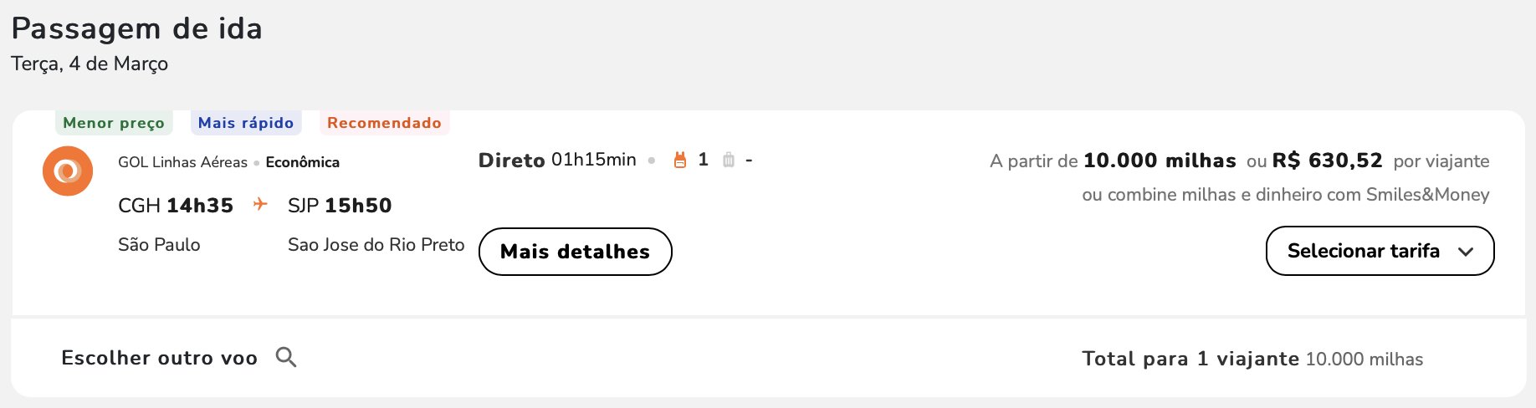Image resolution: width=1536 pixels, height=408 pixels.
Task: Click the gray checked luggage icon
Action: coord(729,160)
